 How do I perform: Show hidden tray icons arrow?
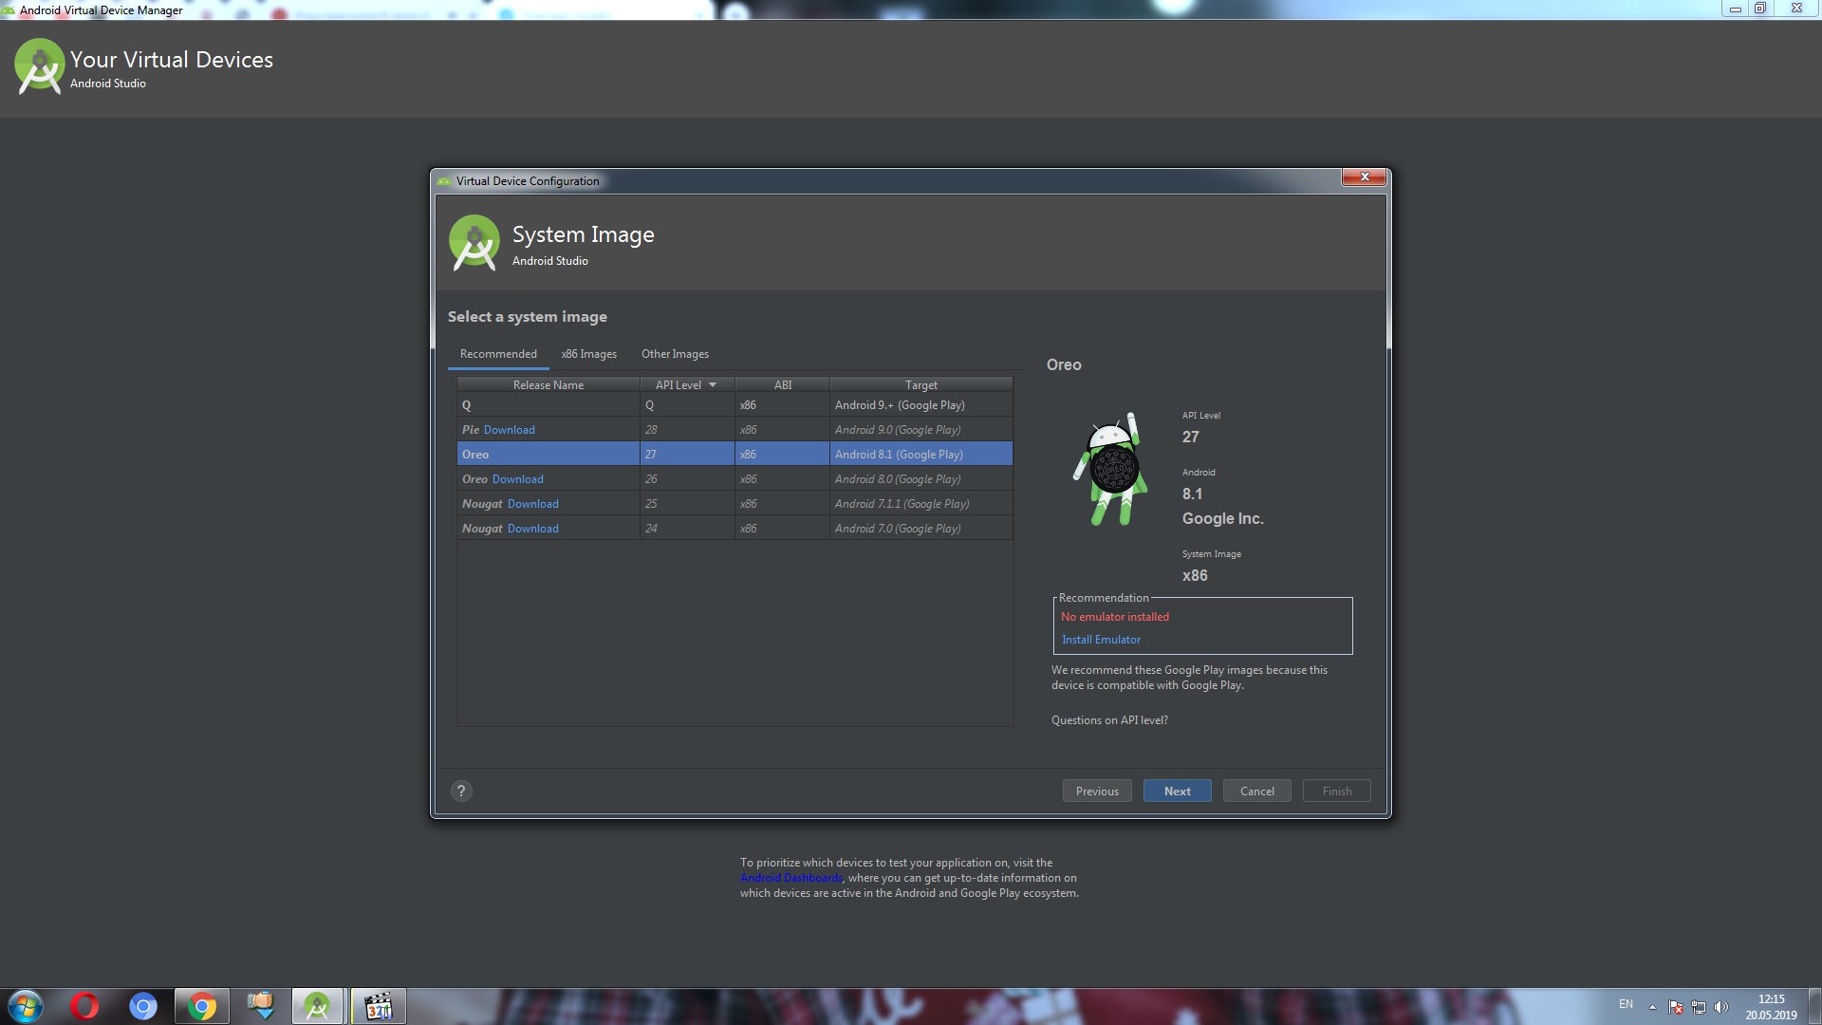click(1652, 1007)
